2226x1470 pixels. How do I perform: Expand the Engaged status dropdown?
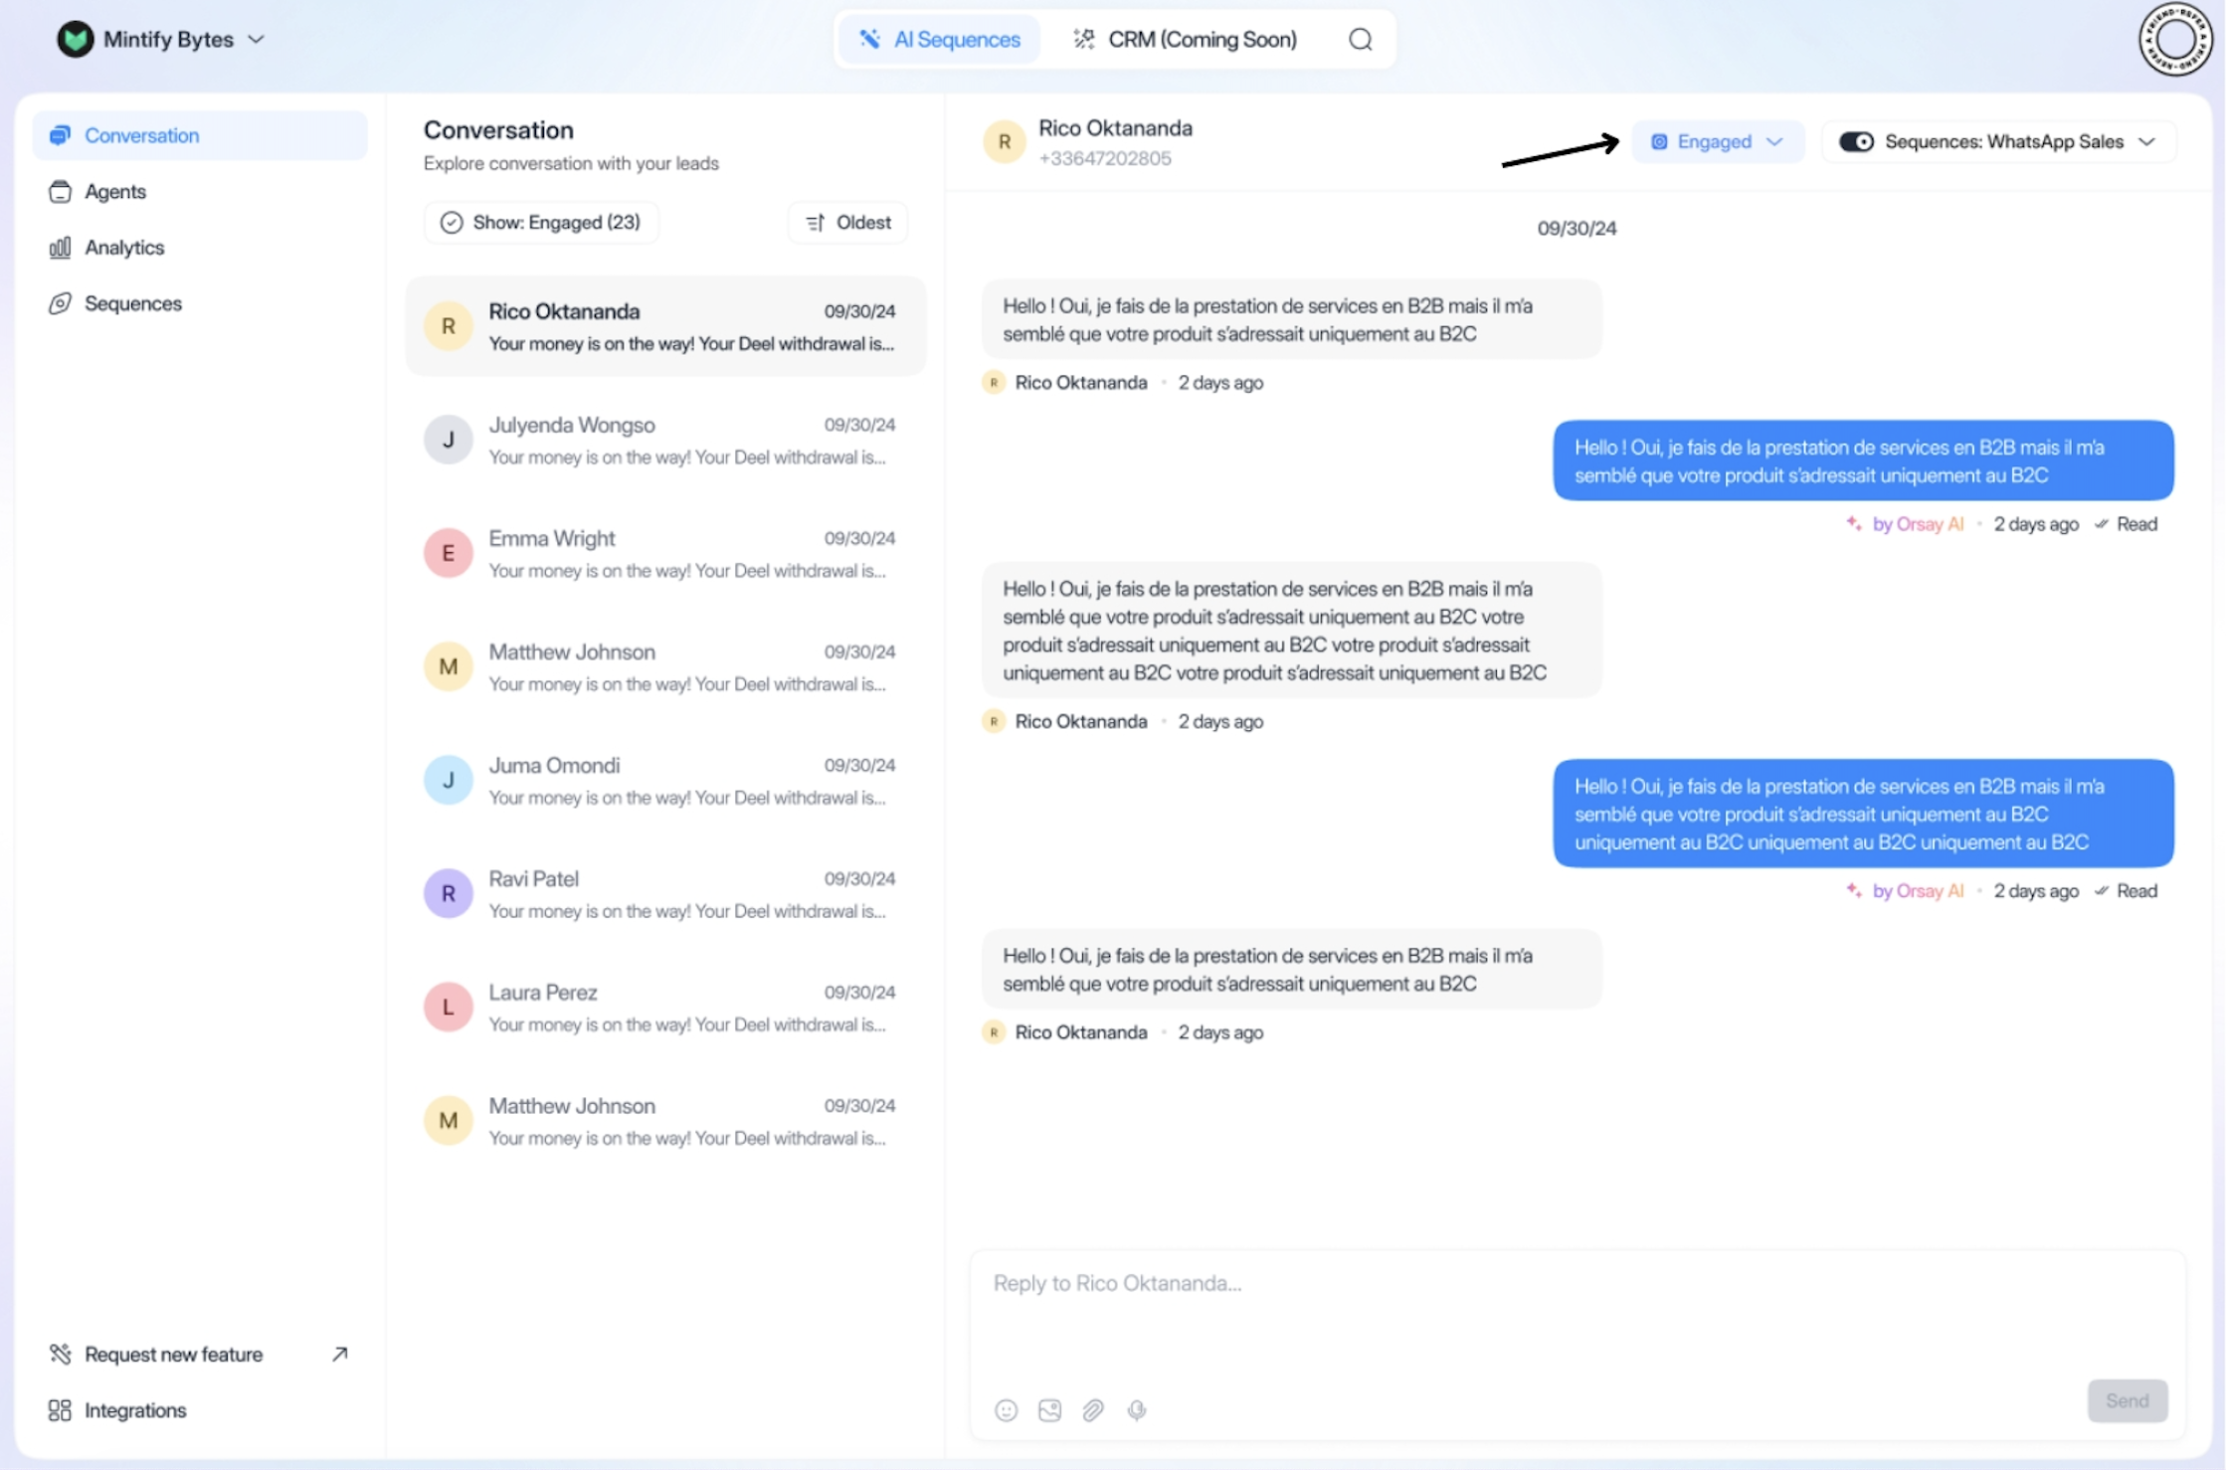pos(1717,141)
